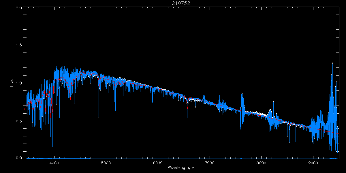Click the deep absorption line near 6563
Screen dimensions: 346x173
coord(187,117)
